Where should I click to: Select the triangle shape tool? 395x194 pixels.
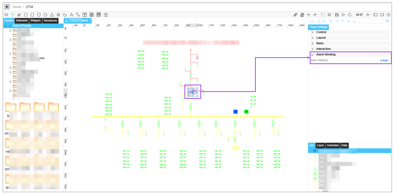52,15
